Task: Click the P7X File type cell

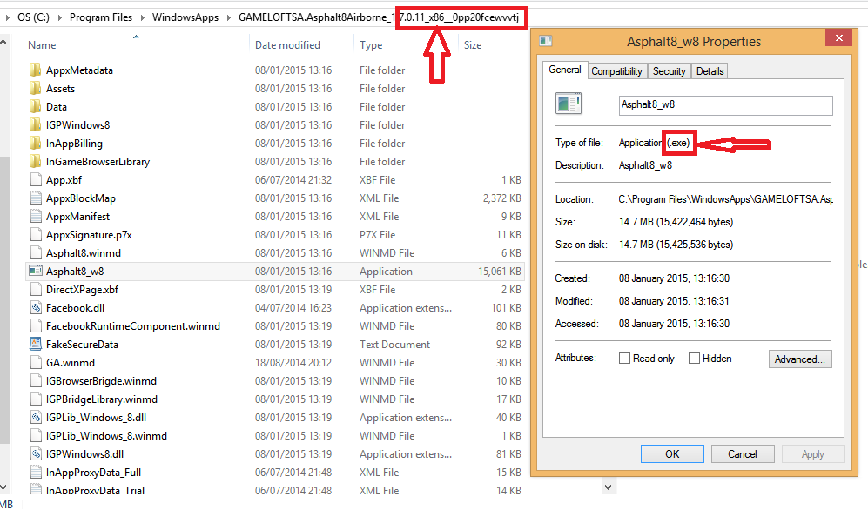Action: (378, 234)
